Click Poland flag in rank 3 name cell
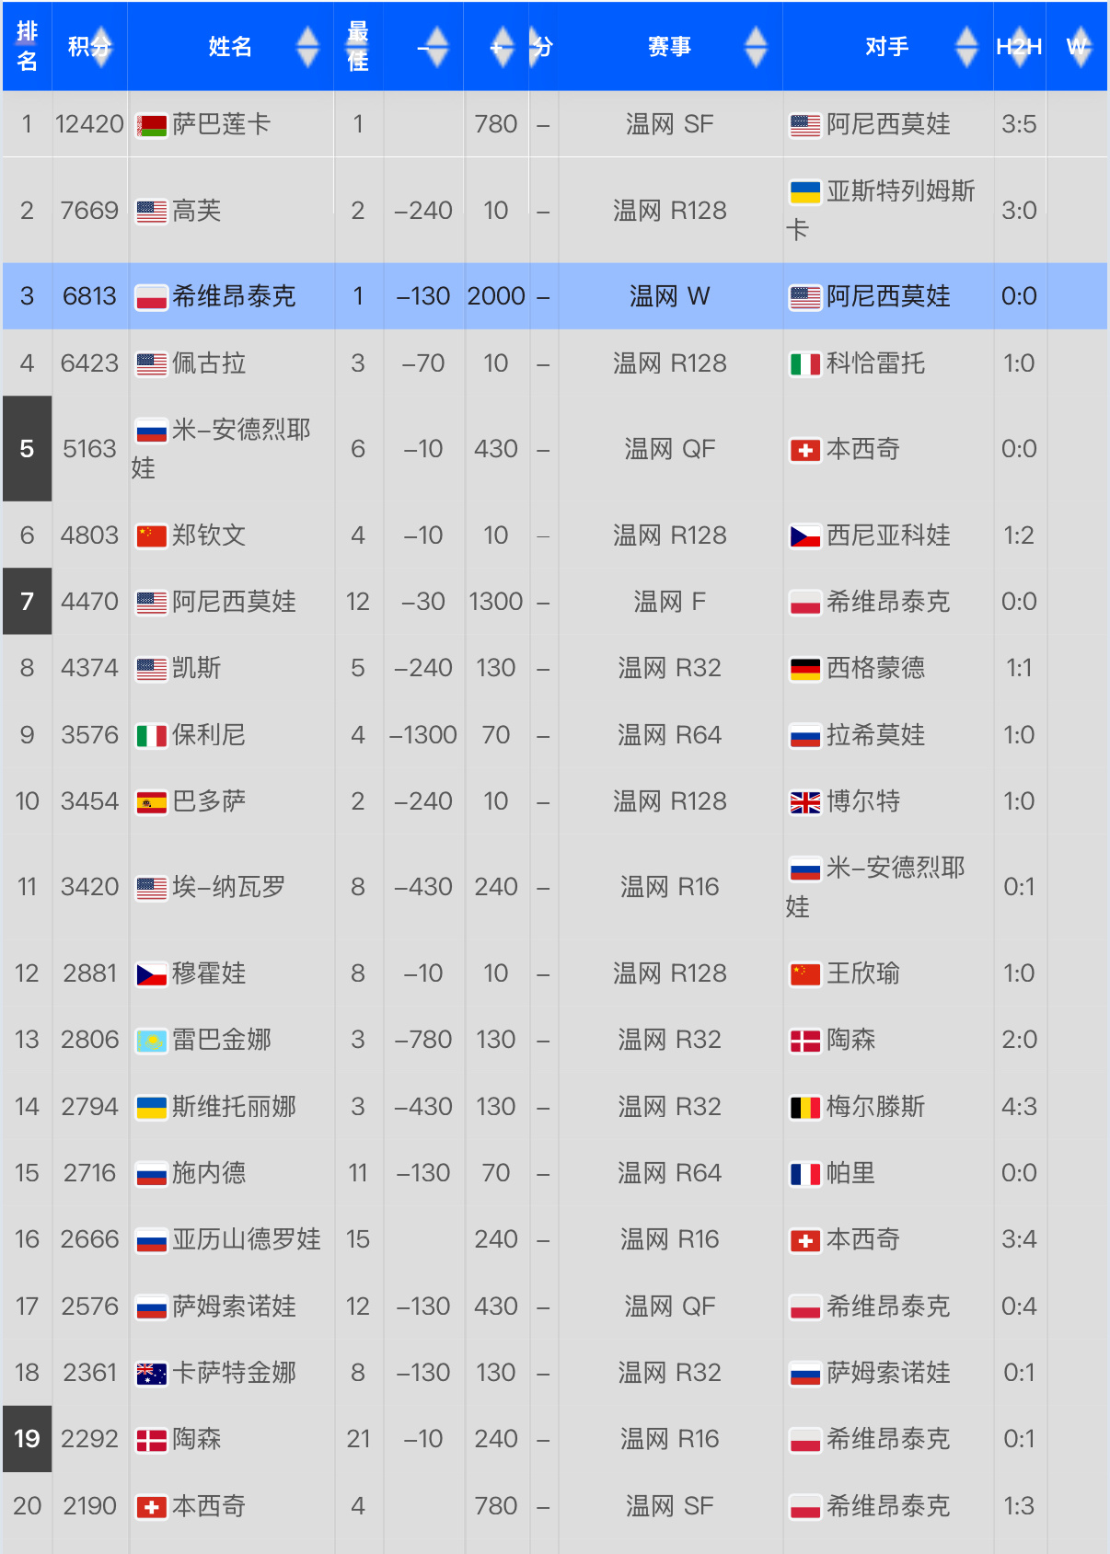The height and width of the screenshot is (1554, 1110). [152, 297]
